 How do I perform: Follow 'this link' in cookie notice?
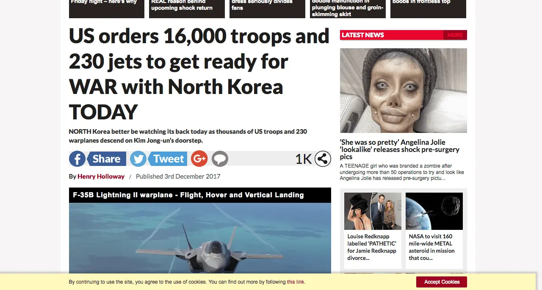[x=296, y=282]
